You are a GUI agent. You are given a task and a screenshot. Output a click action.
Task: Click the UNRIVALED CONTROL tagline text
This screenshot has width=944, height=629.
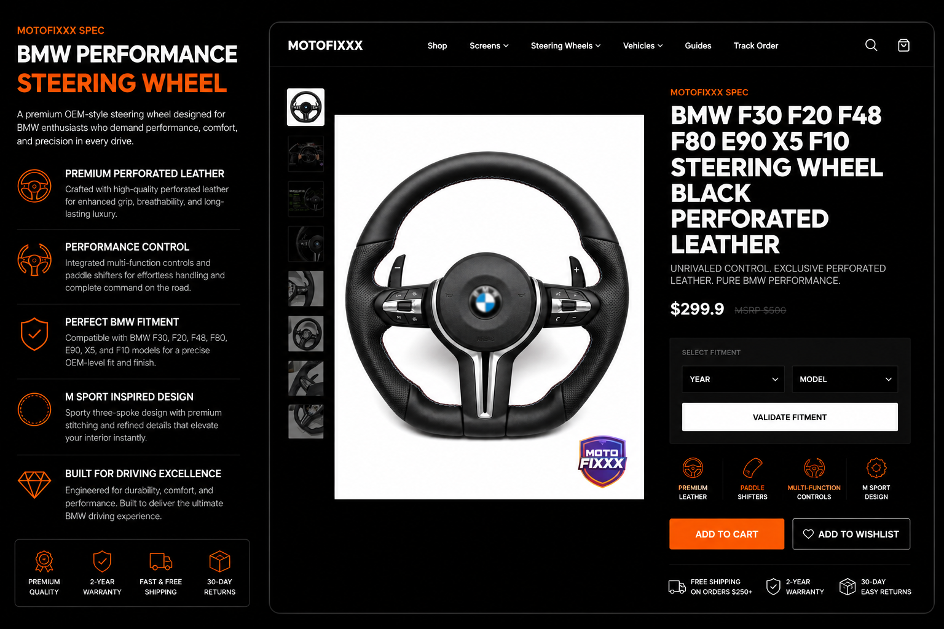pos(778,275)
